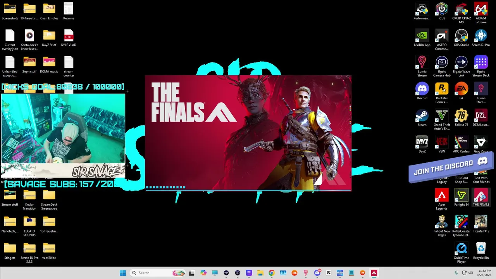Select the Steam desktop shortcut
Image resolution: width=496 pixels, height=279 pixels.
tap(422, 118)
